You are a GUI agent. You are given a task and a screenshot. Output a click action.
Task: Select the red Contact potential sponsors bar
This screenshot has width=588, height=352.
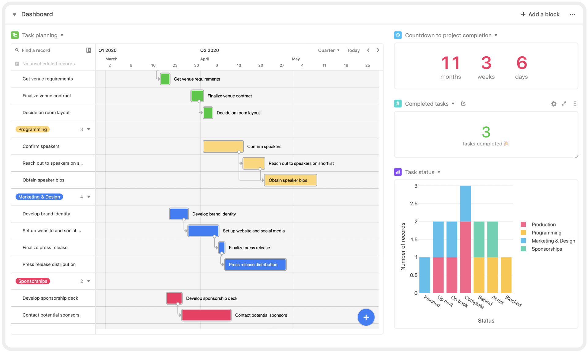pyautogui.click(x=206, y=315)
